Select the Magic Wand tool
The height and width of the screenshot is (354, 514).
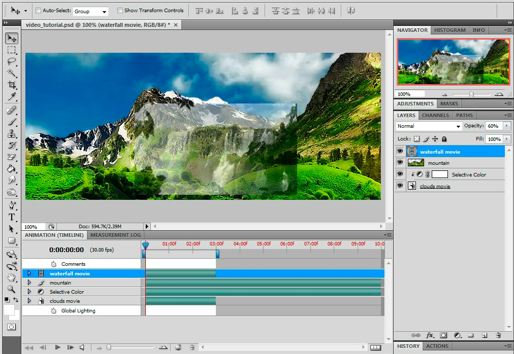tap(12, 73)
